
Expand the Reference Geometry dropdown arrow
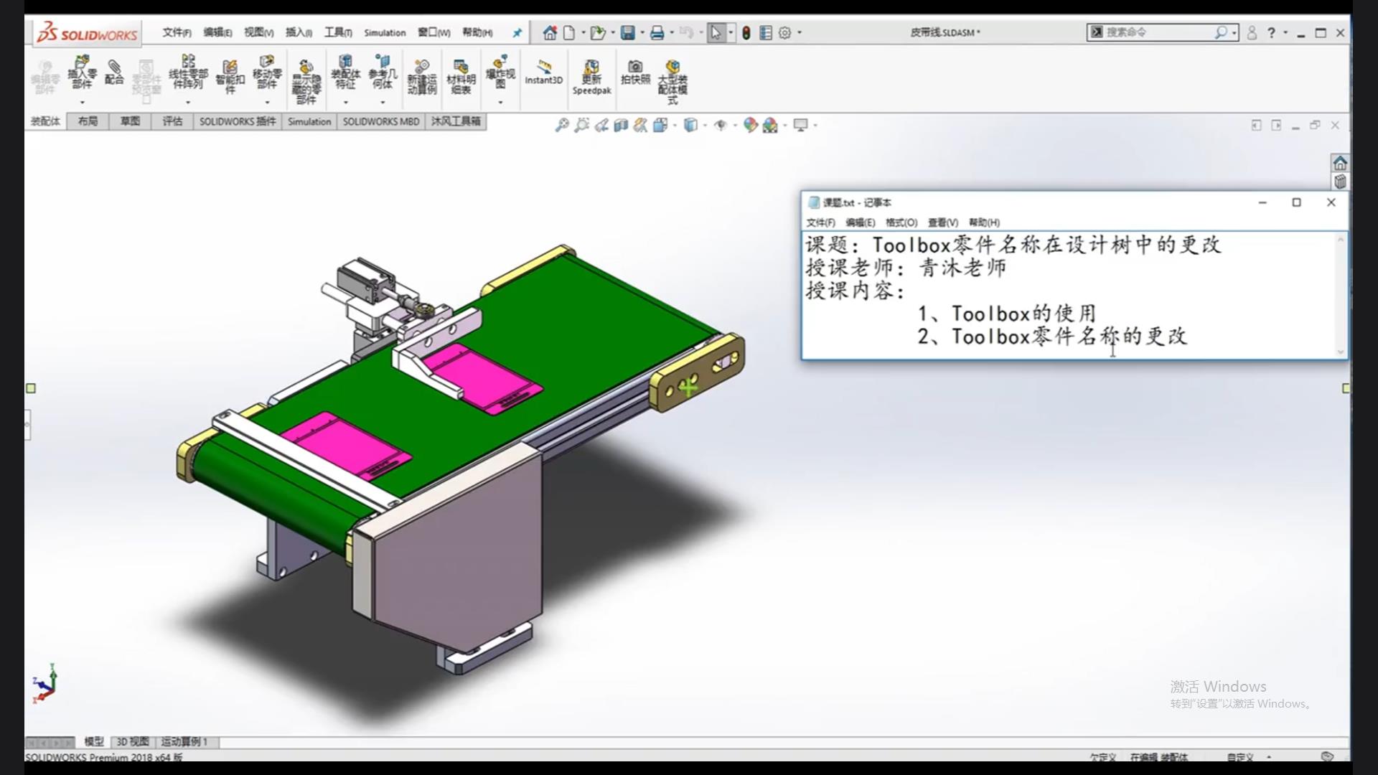(x=383, y=103)
